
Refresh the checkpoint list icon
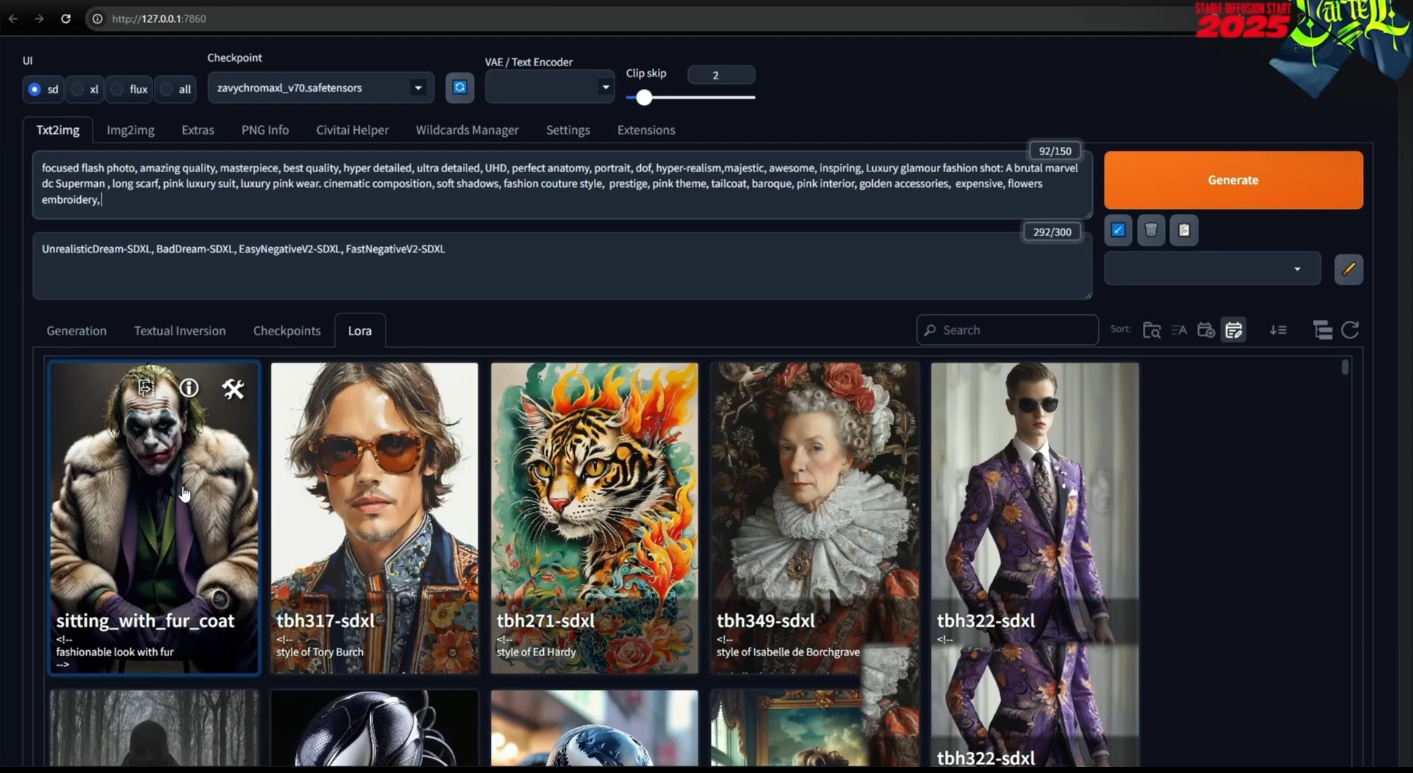click(x=460, y=88)
